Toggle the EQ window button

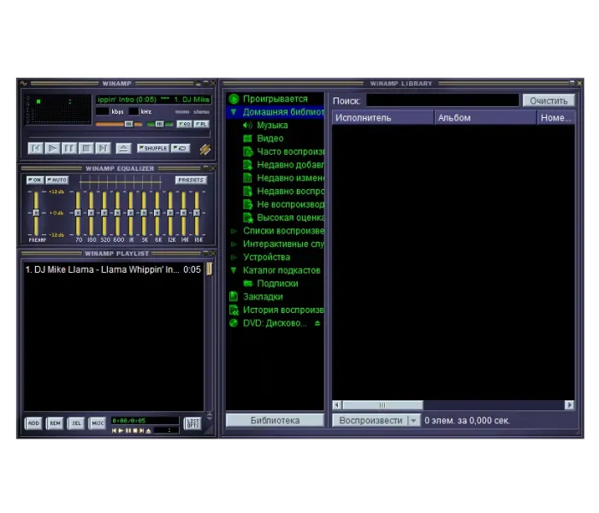click(x=185, y=124)
